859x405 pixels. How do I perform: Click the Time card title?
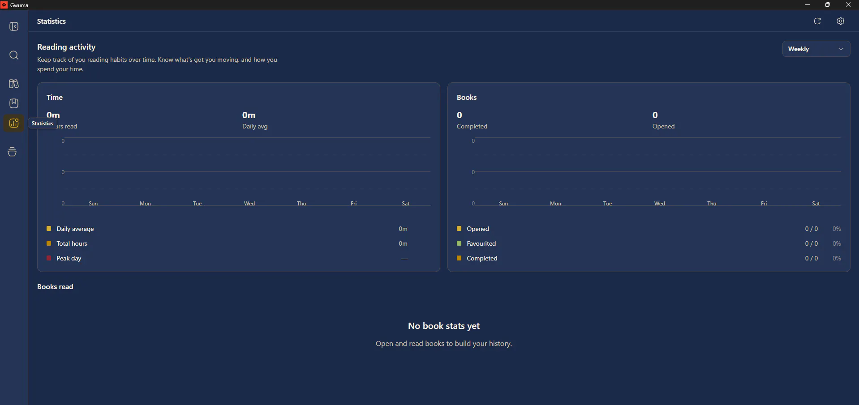pos(55,97)
